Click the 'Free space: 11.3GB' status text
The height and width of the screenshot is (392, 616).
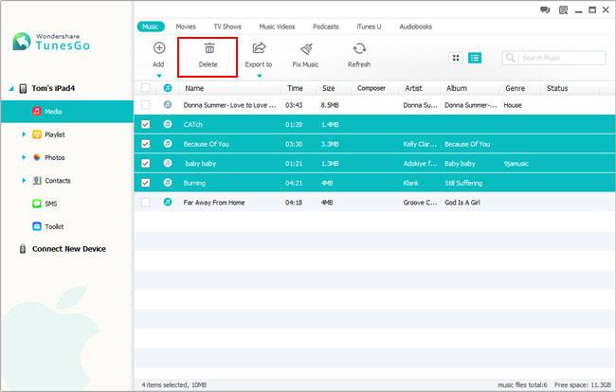tap(583, 385)
